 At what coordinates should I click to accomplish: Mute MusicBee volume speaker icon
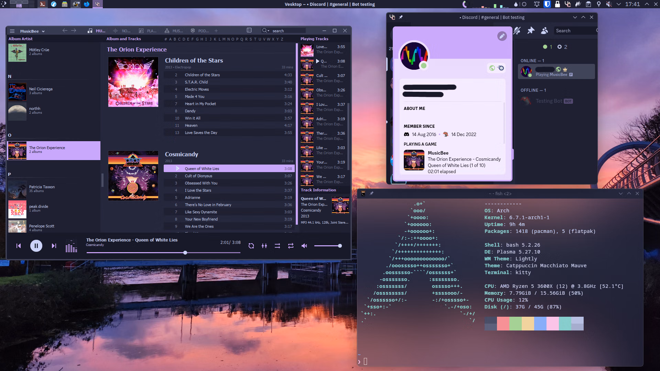(304, 246)
